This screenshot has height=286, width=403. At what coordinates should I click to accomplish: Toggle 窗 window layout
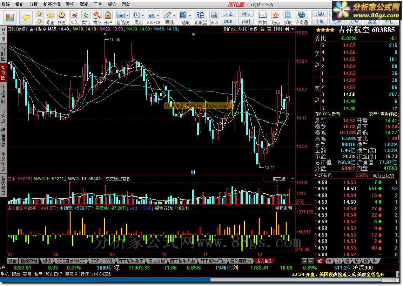point(269,29)
